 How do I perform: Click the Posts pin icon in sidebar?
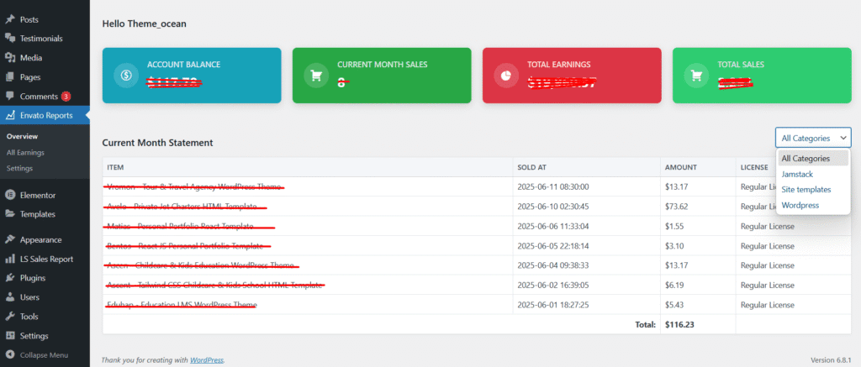pyautogui.click(x=10, y=19)
